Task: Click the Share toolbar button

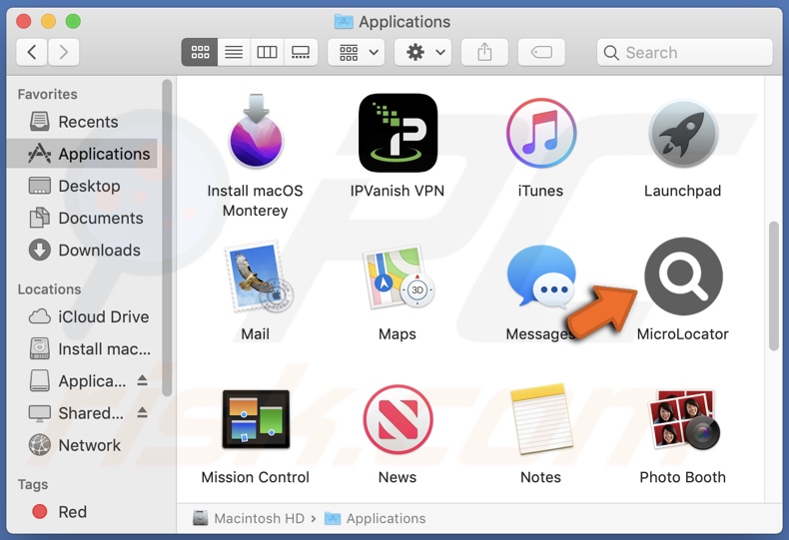Action: click(x=484, y=52)
